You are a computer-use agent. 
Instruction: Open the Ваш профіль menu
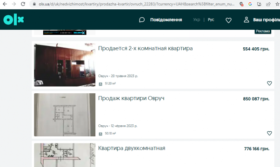[267, 20]
